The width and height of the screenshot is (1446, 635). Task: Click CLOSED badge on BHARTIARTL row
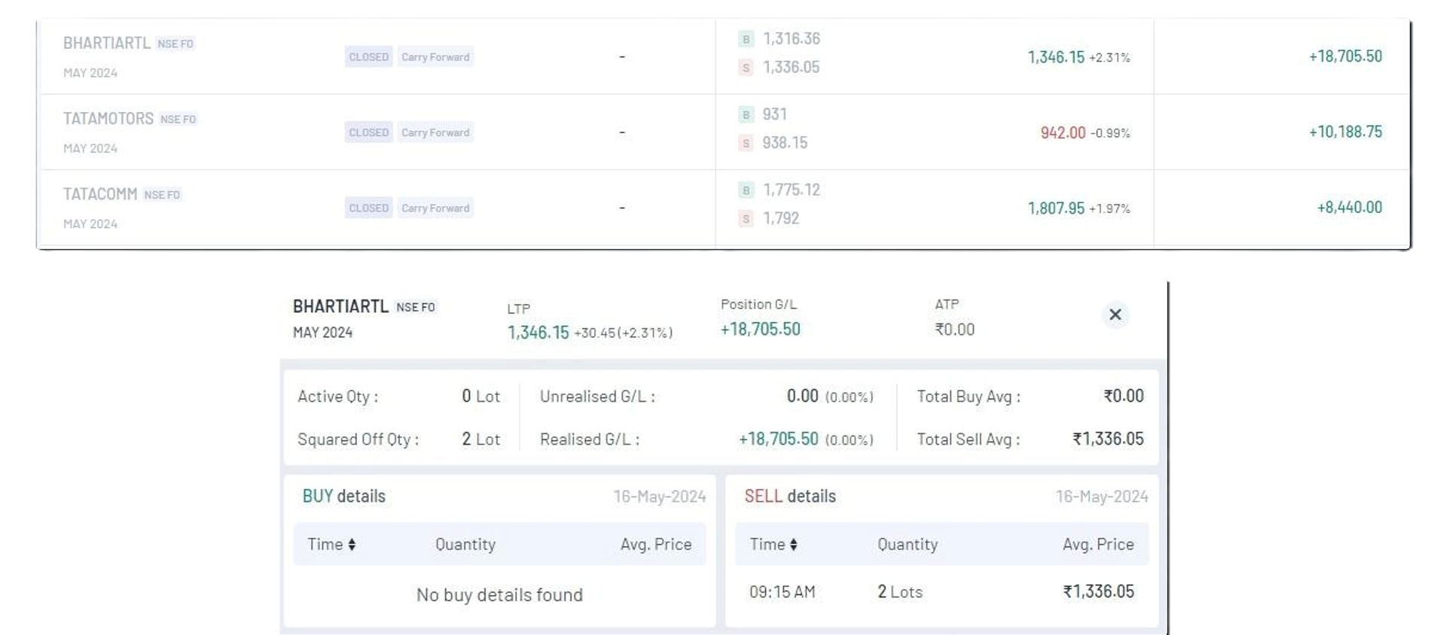pyautogui.click(x=369, y=57)
